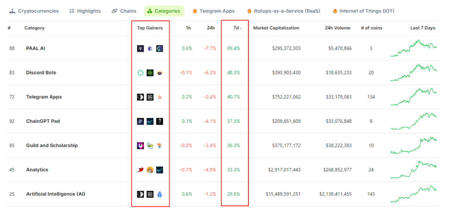Open the Artificial Intelligence (AI) category
Screen dimensions: 450x208
[55, 194]
